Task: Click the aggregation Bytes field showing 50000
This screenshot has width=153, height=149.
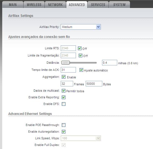Action: click(94, 84)
